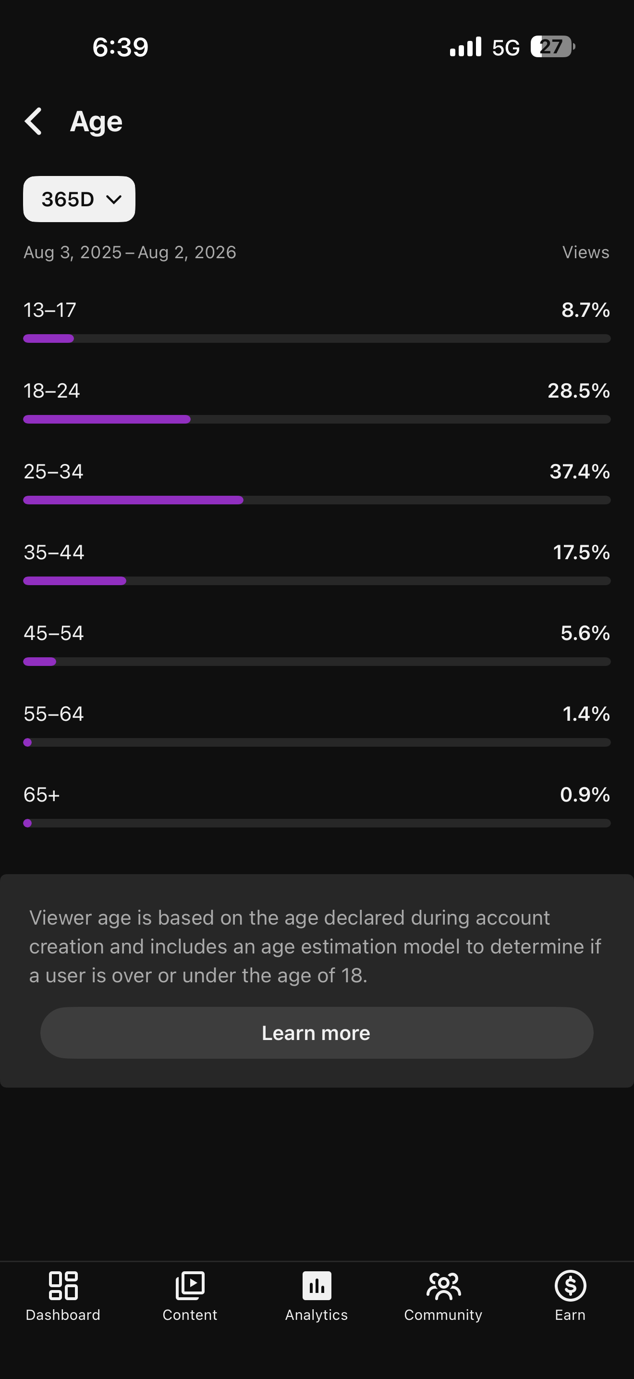Open the Earn dollar icon
Screen dimensions: 634x1379
pyautogui.click(x=571, y=1286)
